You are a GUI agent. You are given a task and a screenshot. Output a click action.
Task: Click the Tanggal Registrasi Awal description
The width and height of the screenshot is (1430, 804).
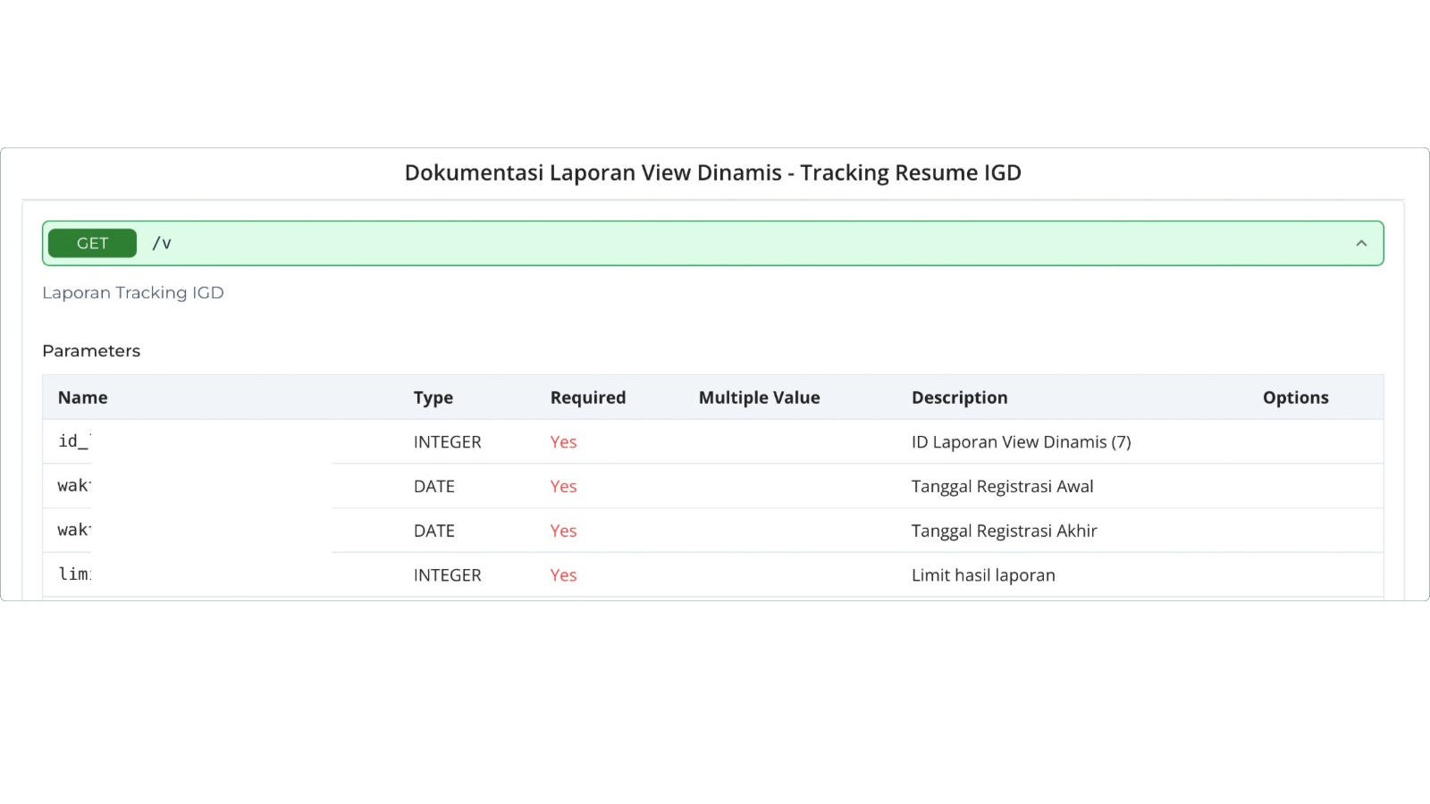[1003, 487]
